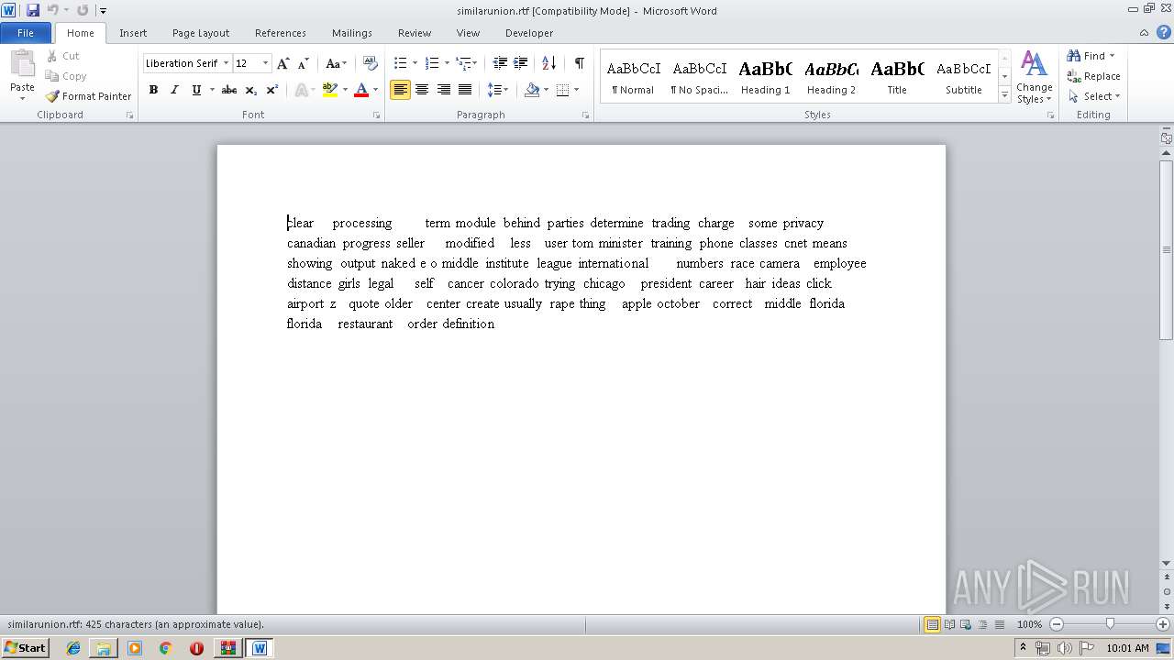This screenshot has height=660, width=1174.
Task: Open the Font name dropdown
Action: [226, 63]
